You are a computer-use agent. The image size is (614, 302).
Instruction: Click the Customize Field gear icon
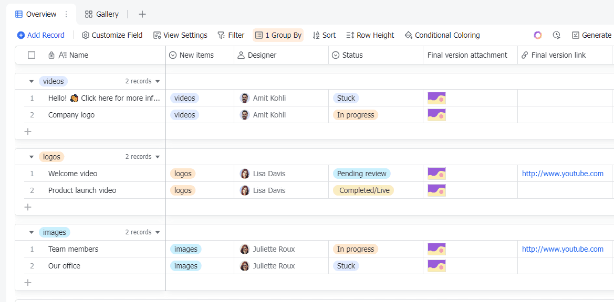point(86,35)
